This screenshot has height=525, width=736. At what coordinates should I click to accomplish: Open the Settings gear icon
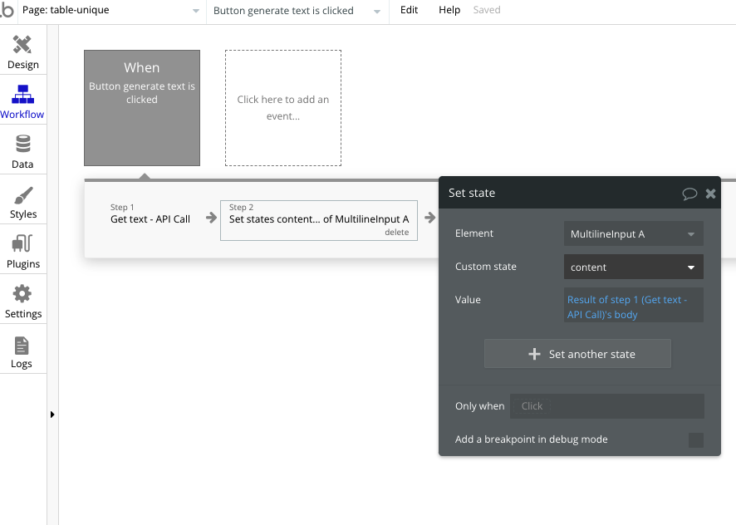pyautogui.click(x=22, y=299)
